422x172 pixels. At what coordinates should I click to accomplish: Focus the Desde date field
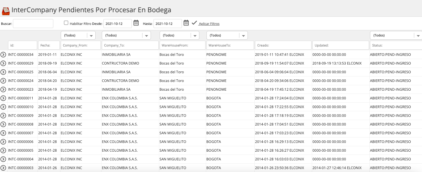click(x=118, y=24)
